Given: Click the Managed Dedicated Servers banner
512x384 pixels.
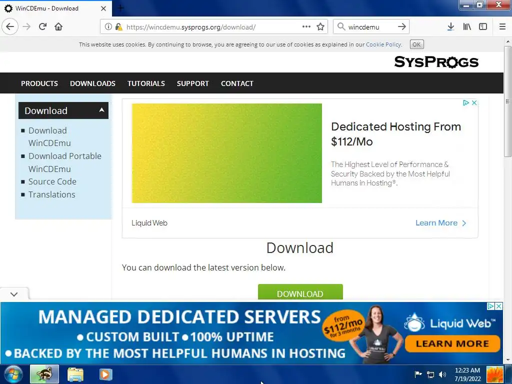Looking at the screenshot, I should pos(251,332).
